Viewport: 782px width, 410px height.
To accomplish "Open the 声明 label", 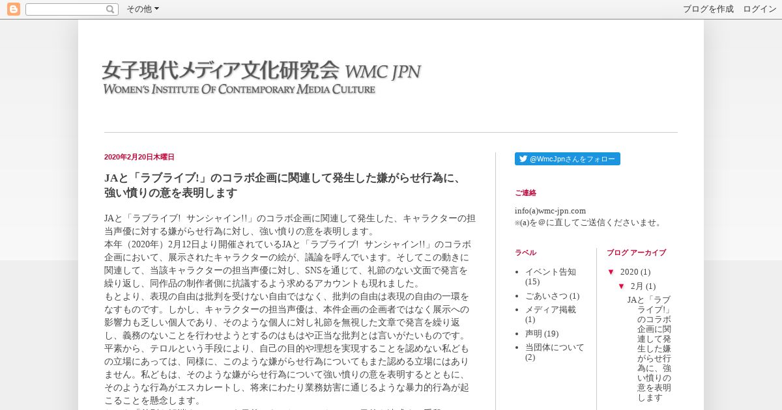I will 534,334.
